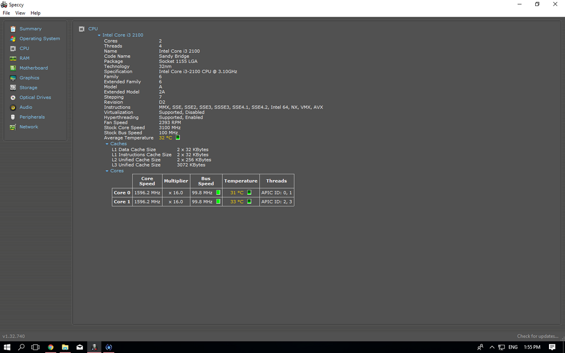Click the Storage drive icon in sidebar
Viewport: 565px width, 353px height.
(13, 88)
